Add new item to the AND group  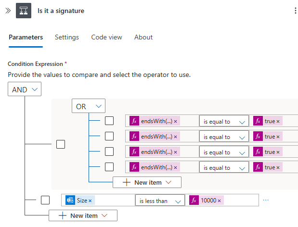tap(83, 215)
